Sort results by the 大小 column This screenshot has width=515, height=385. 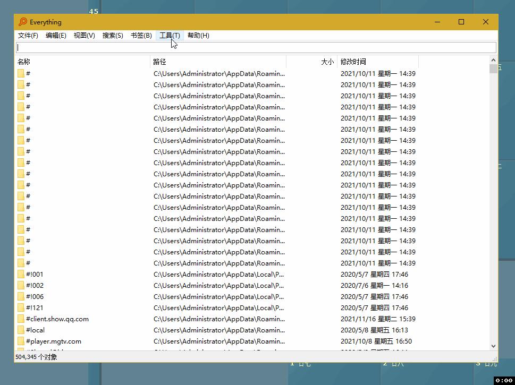[x=326, y=61]
